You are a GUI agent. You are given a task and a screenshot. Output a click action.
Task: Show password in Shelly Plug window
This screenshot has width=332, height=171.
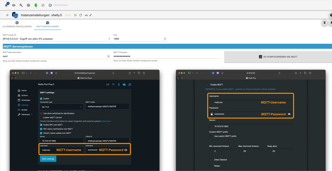coord(289,114)
